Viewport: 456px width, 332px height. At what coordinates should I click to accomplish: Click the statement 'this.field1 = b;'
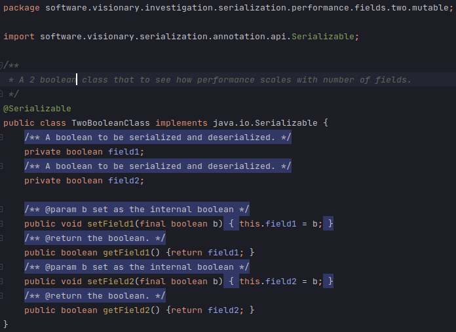click(x=281, y=223)
